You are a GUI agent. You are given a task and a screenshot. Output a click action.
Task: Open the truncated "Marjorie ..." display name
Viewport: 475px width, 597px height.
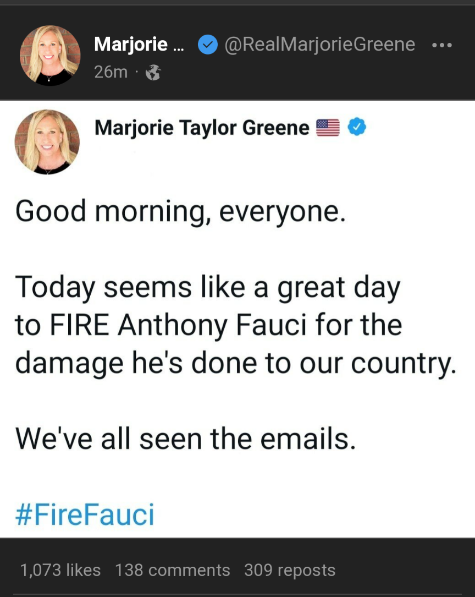pyautogui.click(x=139, y=44)
